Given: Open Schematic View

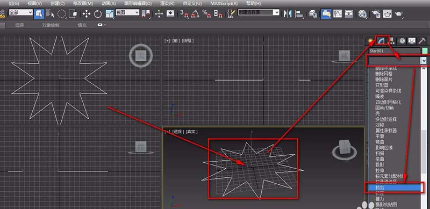Looking at the screenshot, I should click(348, 14).
